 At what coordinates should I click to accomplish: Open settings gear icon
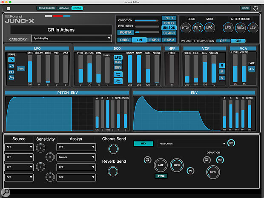click(x=255, y=8)
